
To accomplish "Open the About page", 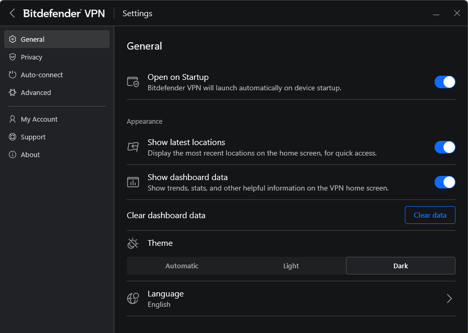I will click(x=57, y=154).
